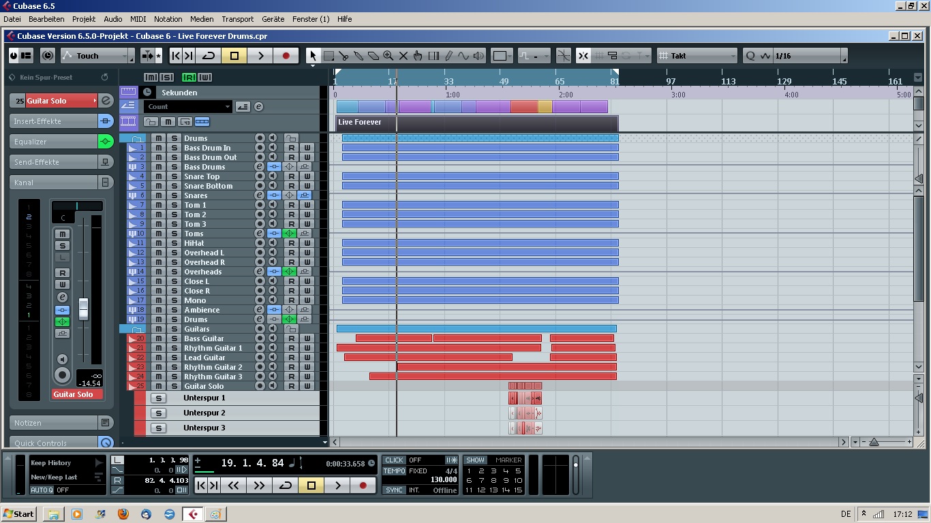Click bar 97 on the ruler
This screenshot has width=931, height=523.
click(671, 81)
